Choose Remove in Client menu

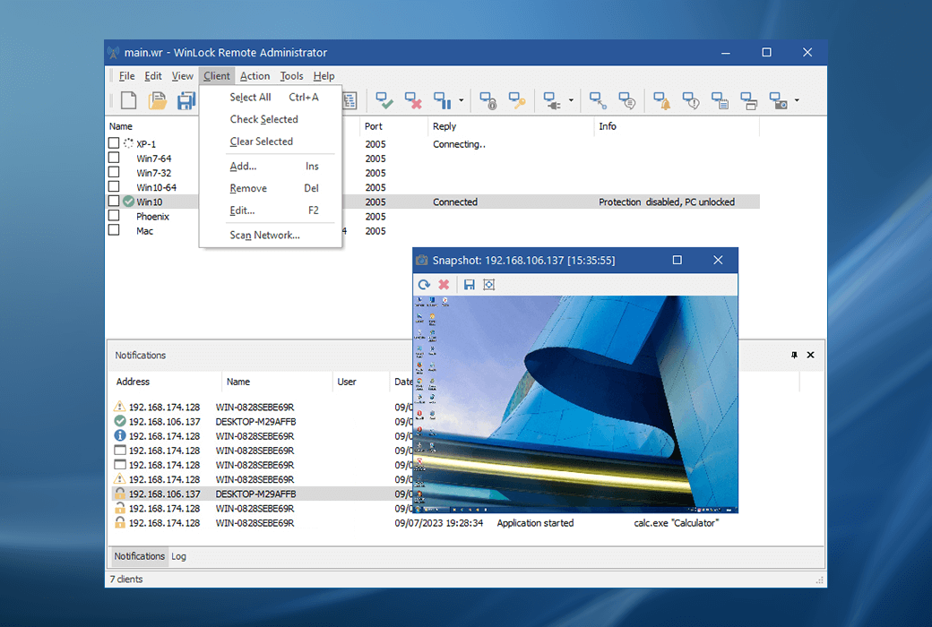pyautogui.click(x=271, y=188)
